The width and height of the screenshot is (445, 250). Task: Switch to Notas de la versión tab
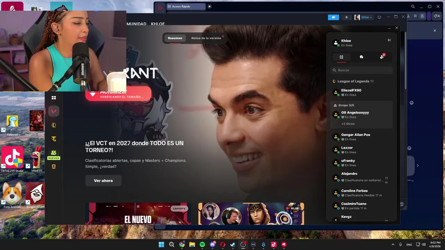click(x=206, y=38)
